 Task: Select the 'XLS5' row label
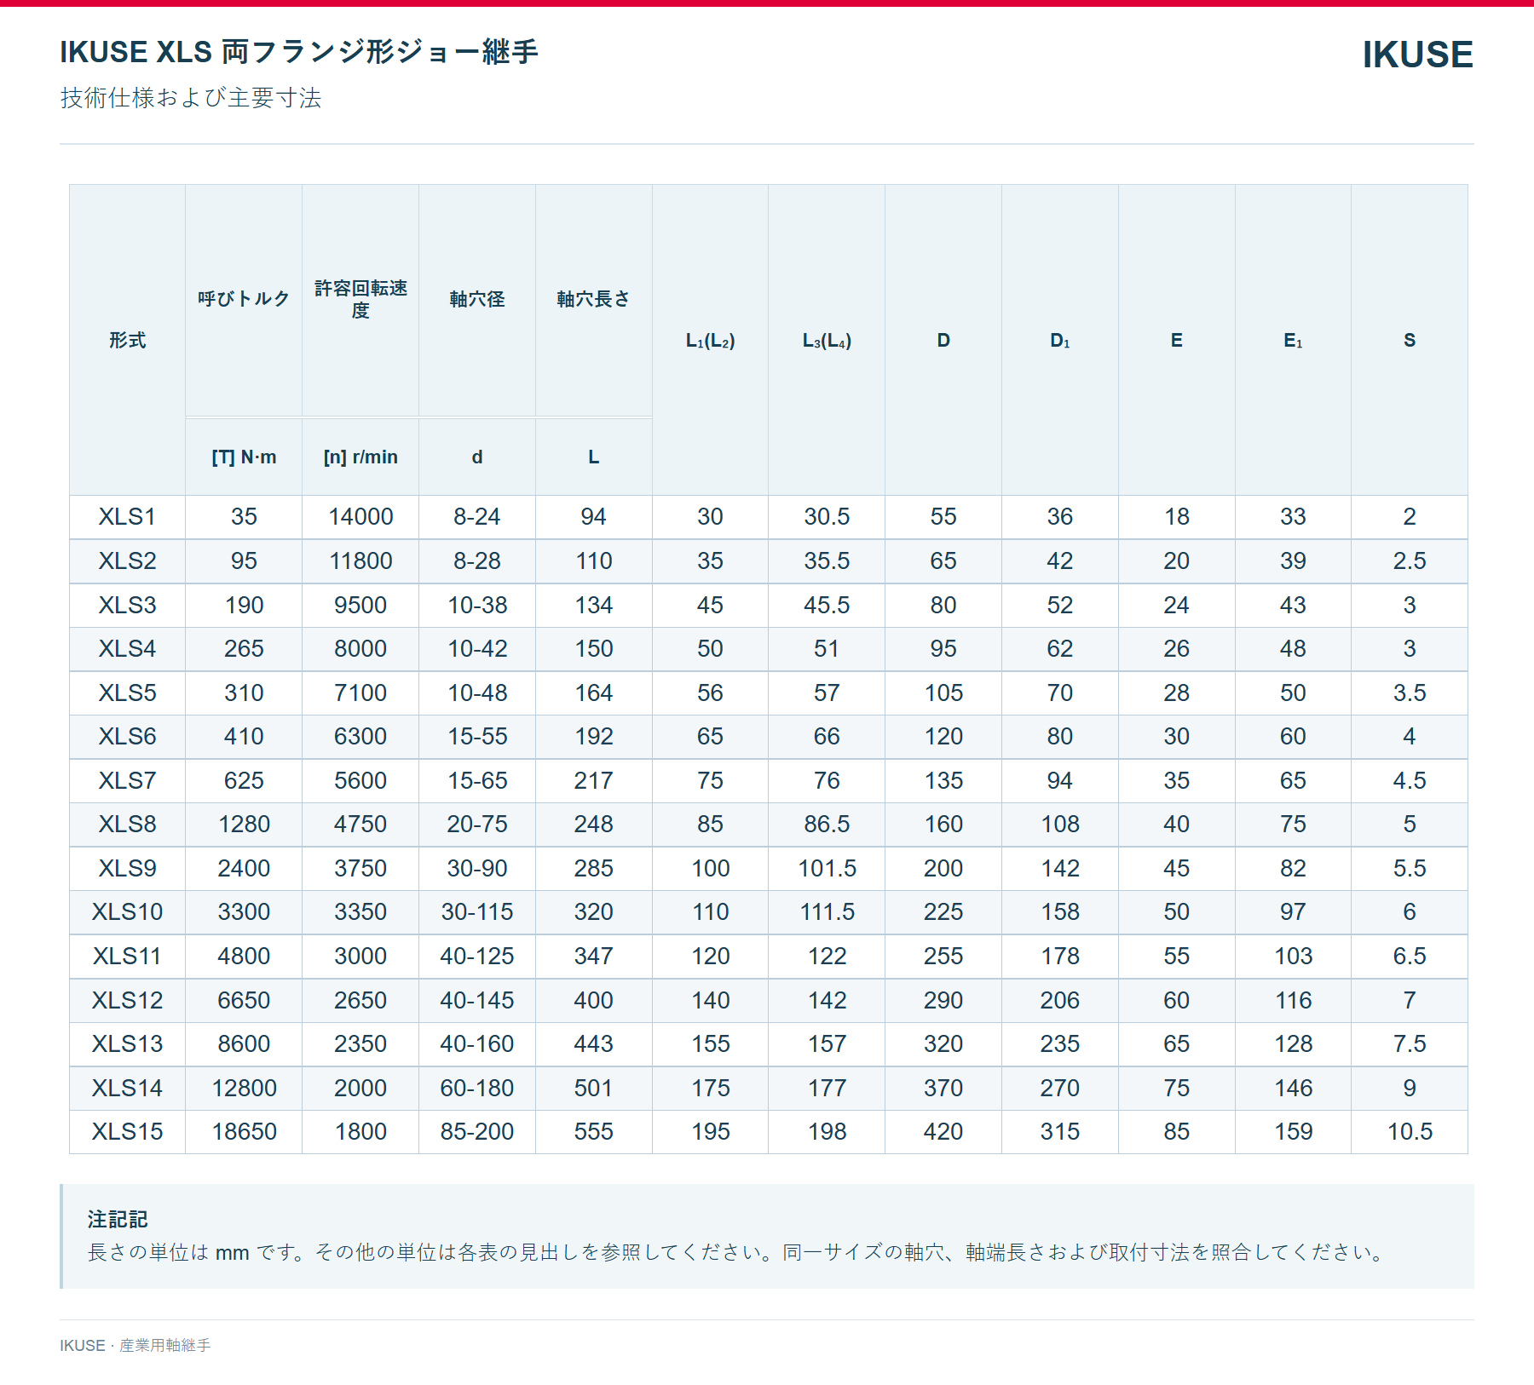(x=127, y=692)
